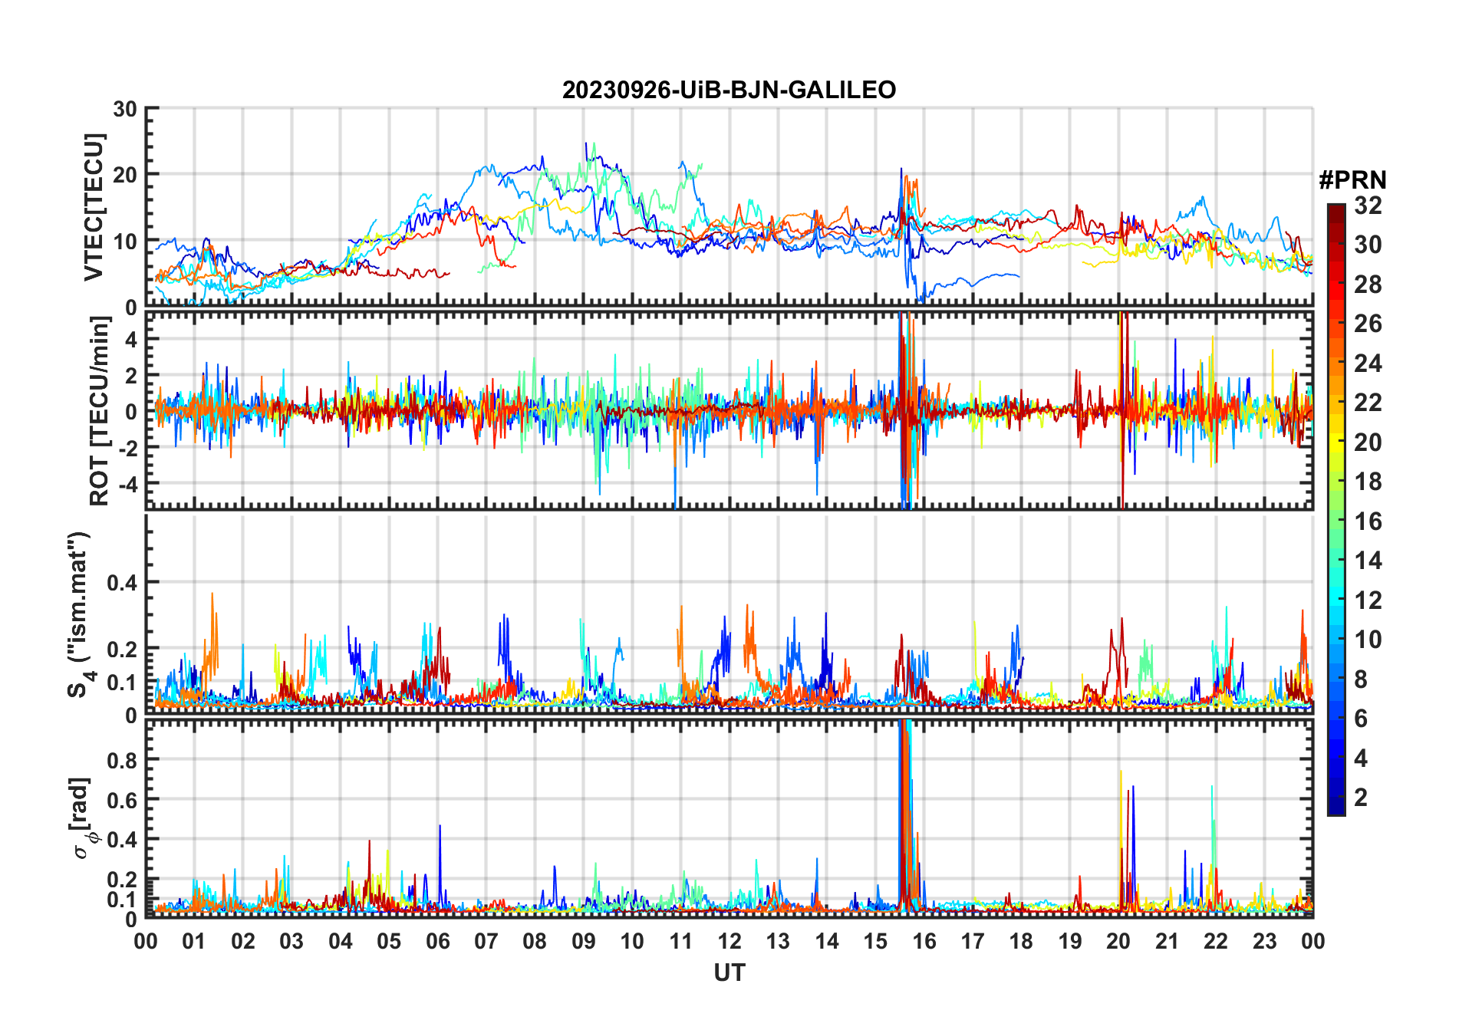Click the "#PRN" colorbar title

point(1352,180)
